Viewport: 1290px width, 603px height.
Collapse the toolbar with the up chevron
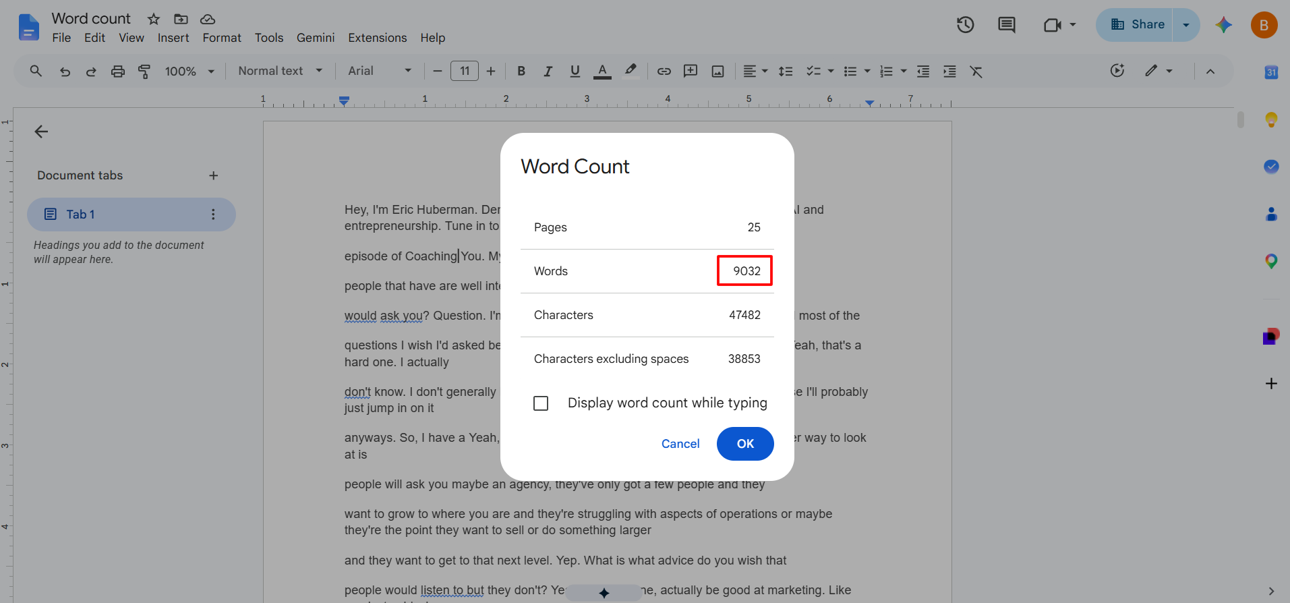click(1210, 71)
